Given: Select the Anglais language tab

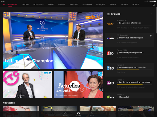Looking at the screenshot, I should pos(124,5).
